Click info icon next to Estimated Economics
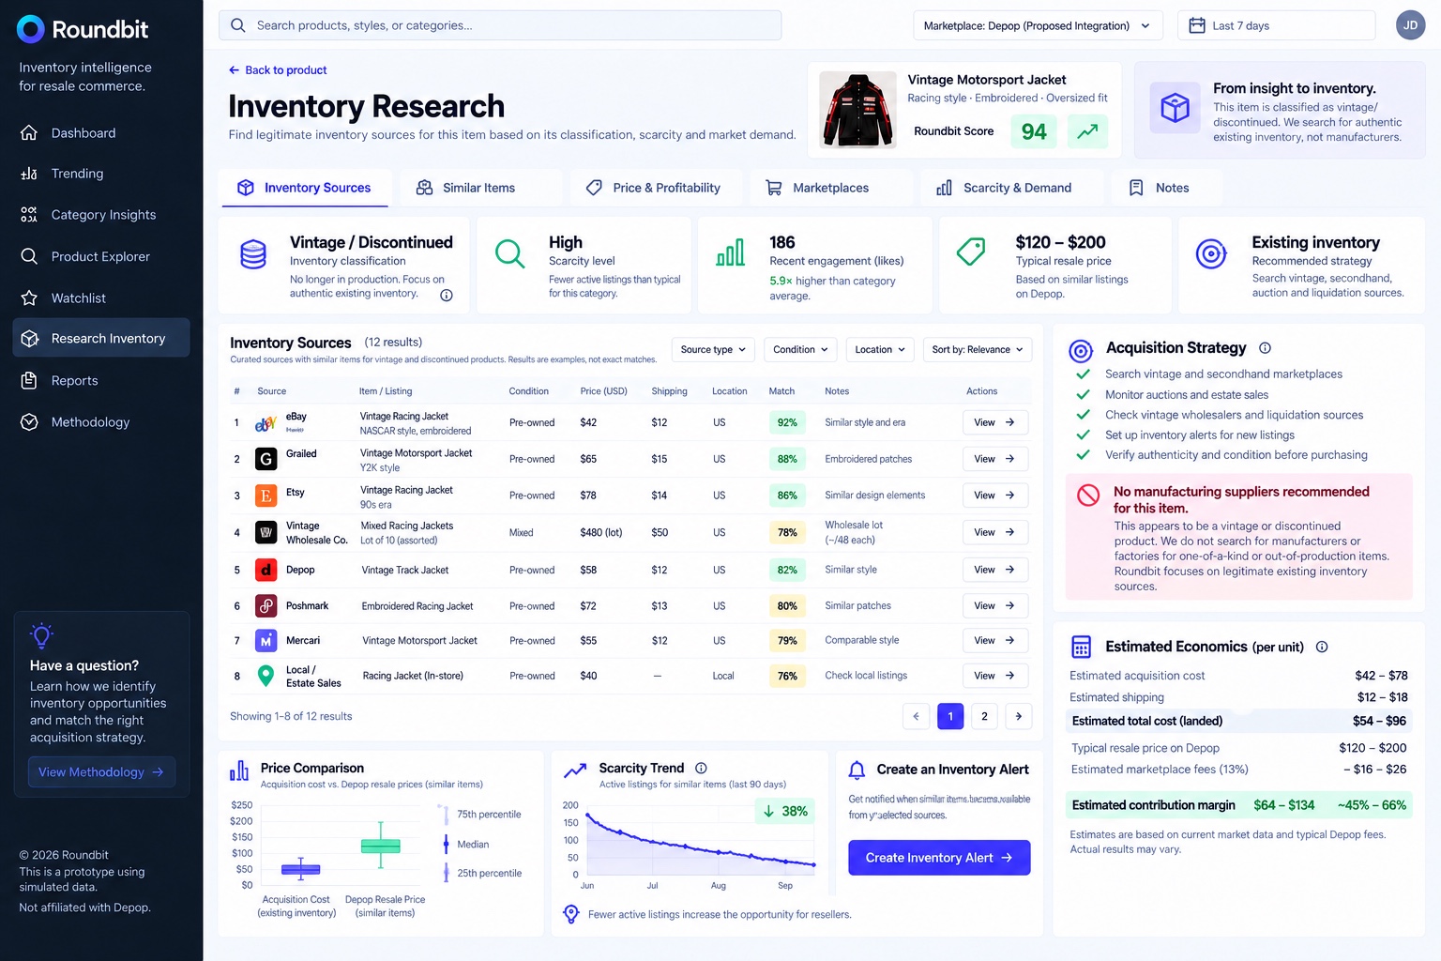Viewport: 1441px width, 961px height. (x=1322, y=647)
